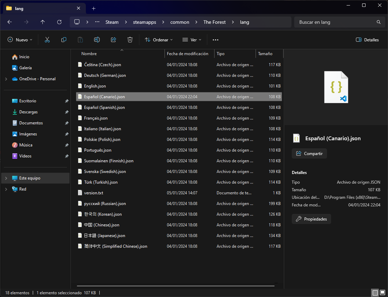Refresh the lang folder view

point(59,22)
